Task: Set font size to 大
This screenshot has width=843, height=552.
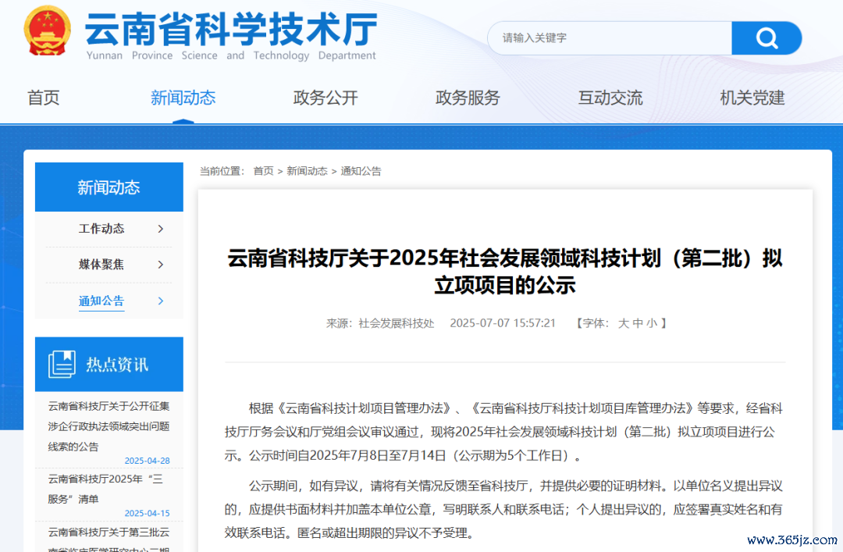Action: point(624,323)
